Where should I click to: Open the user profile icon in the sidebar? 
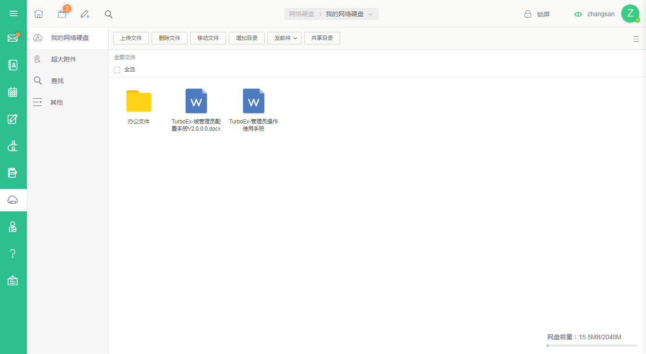tap(13, 227)
